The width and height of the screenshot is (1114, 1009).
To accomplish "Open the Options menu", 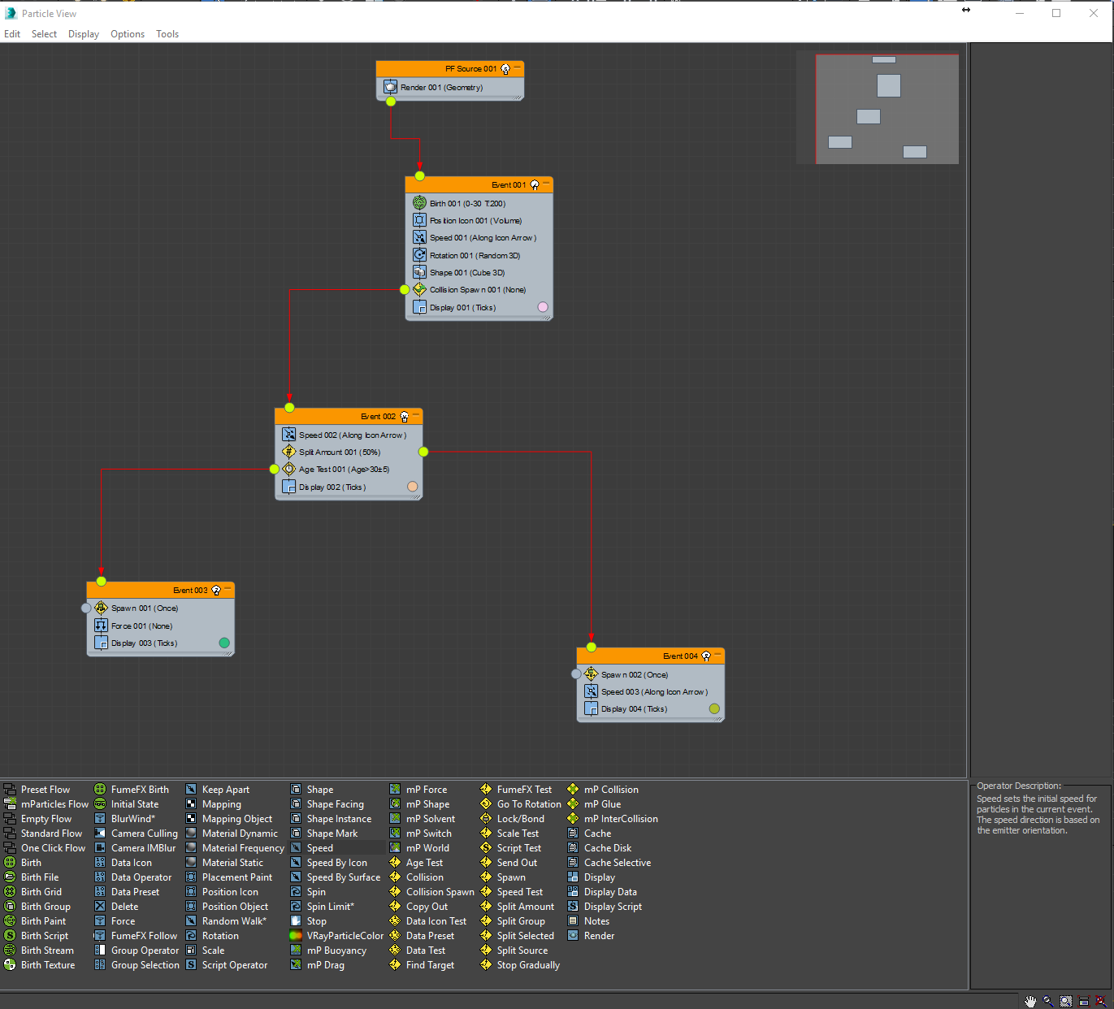I will 128,34.
